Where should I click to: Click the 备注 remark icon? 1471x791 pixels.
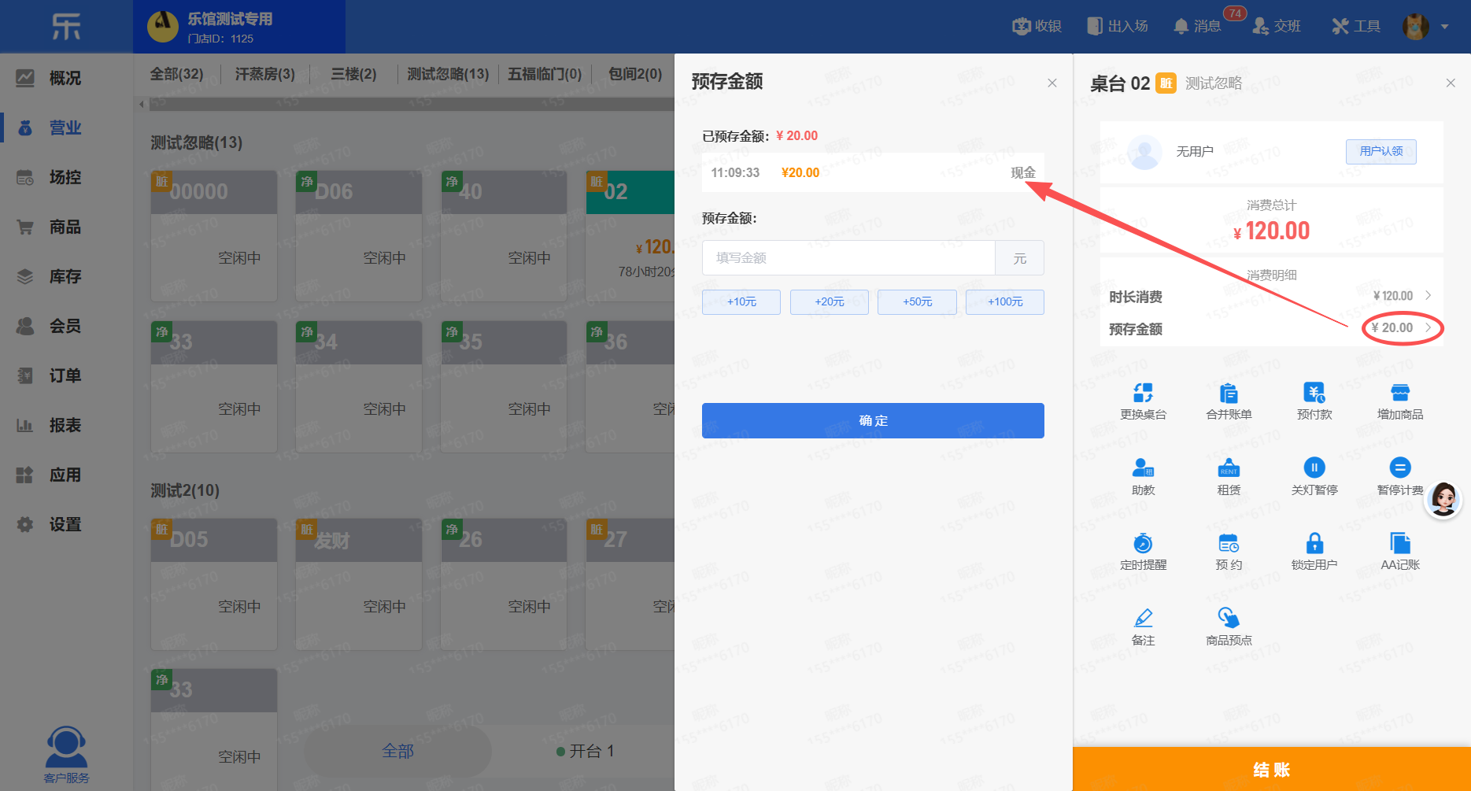[x=1143, y=618]
